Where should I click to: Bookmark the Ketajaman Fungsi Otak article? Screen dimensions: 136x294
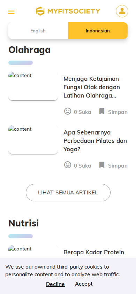102,111
